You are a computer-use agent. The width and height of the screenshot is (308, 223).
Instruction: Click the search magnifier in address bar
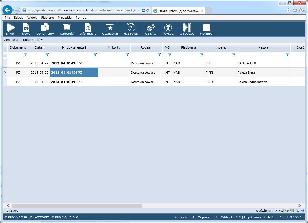point(135,10)
